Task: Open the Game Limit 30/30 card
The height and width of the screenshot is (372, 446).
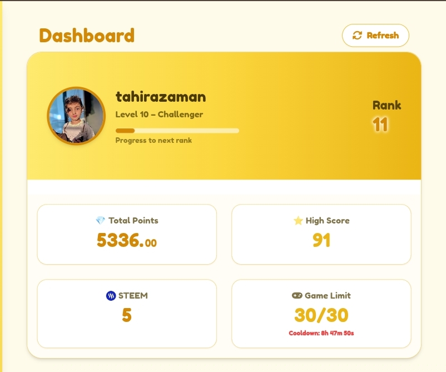Action: (x=321, y=314)
